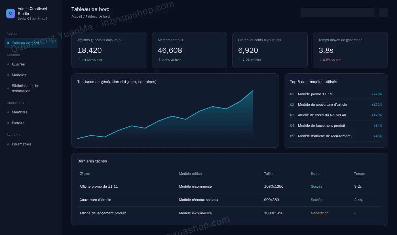Viewport: 397px width, 235px height.
Task: Click the 1080x1350 size cell
Action: (274, 187)
